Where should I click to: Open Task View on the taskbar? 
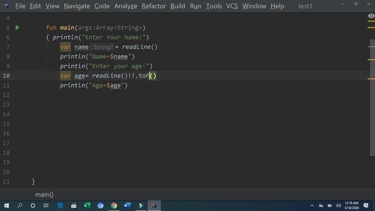pyautogui.click(x=46, y=206)
